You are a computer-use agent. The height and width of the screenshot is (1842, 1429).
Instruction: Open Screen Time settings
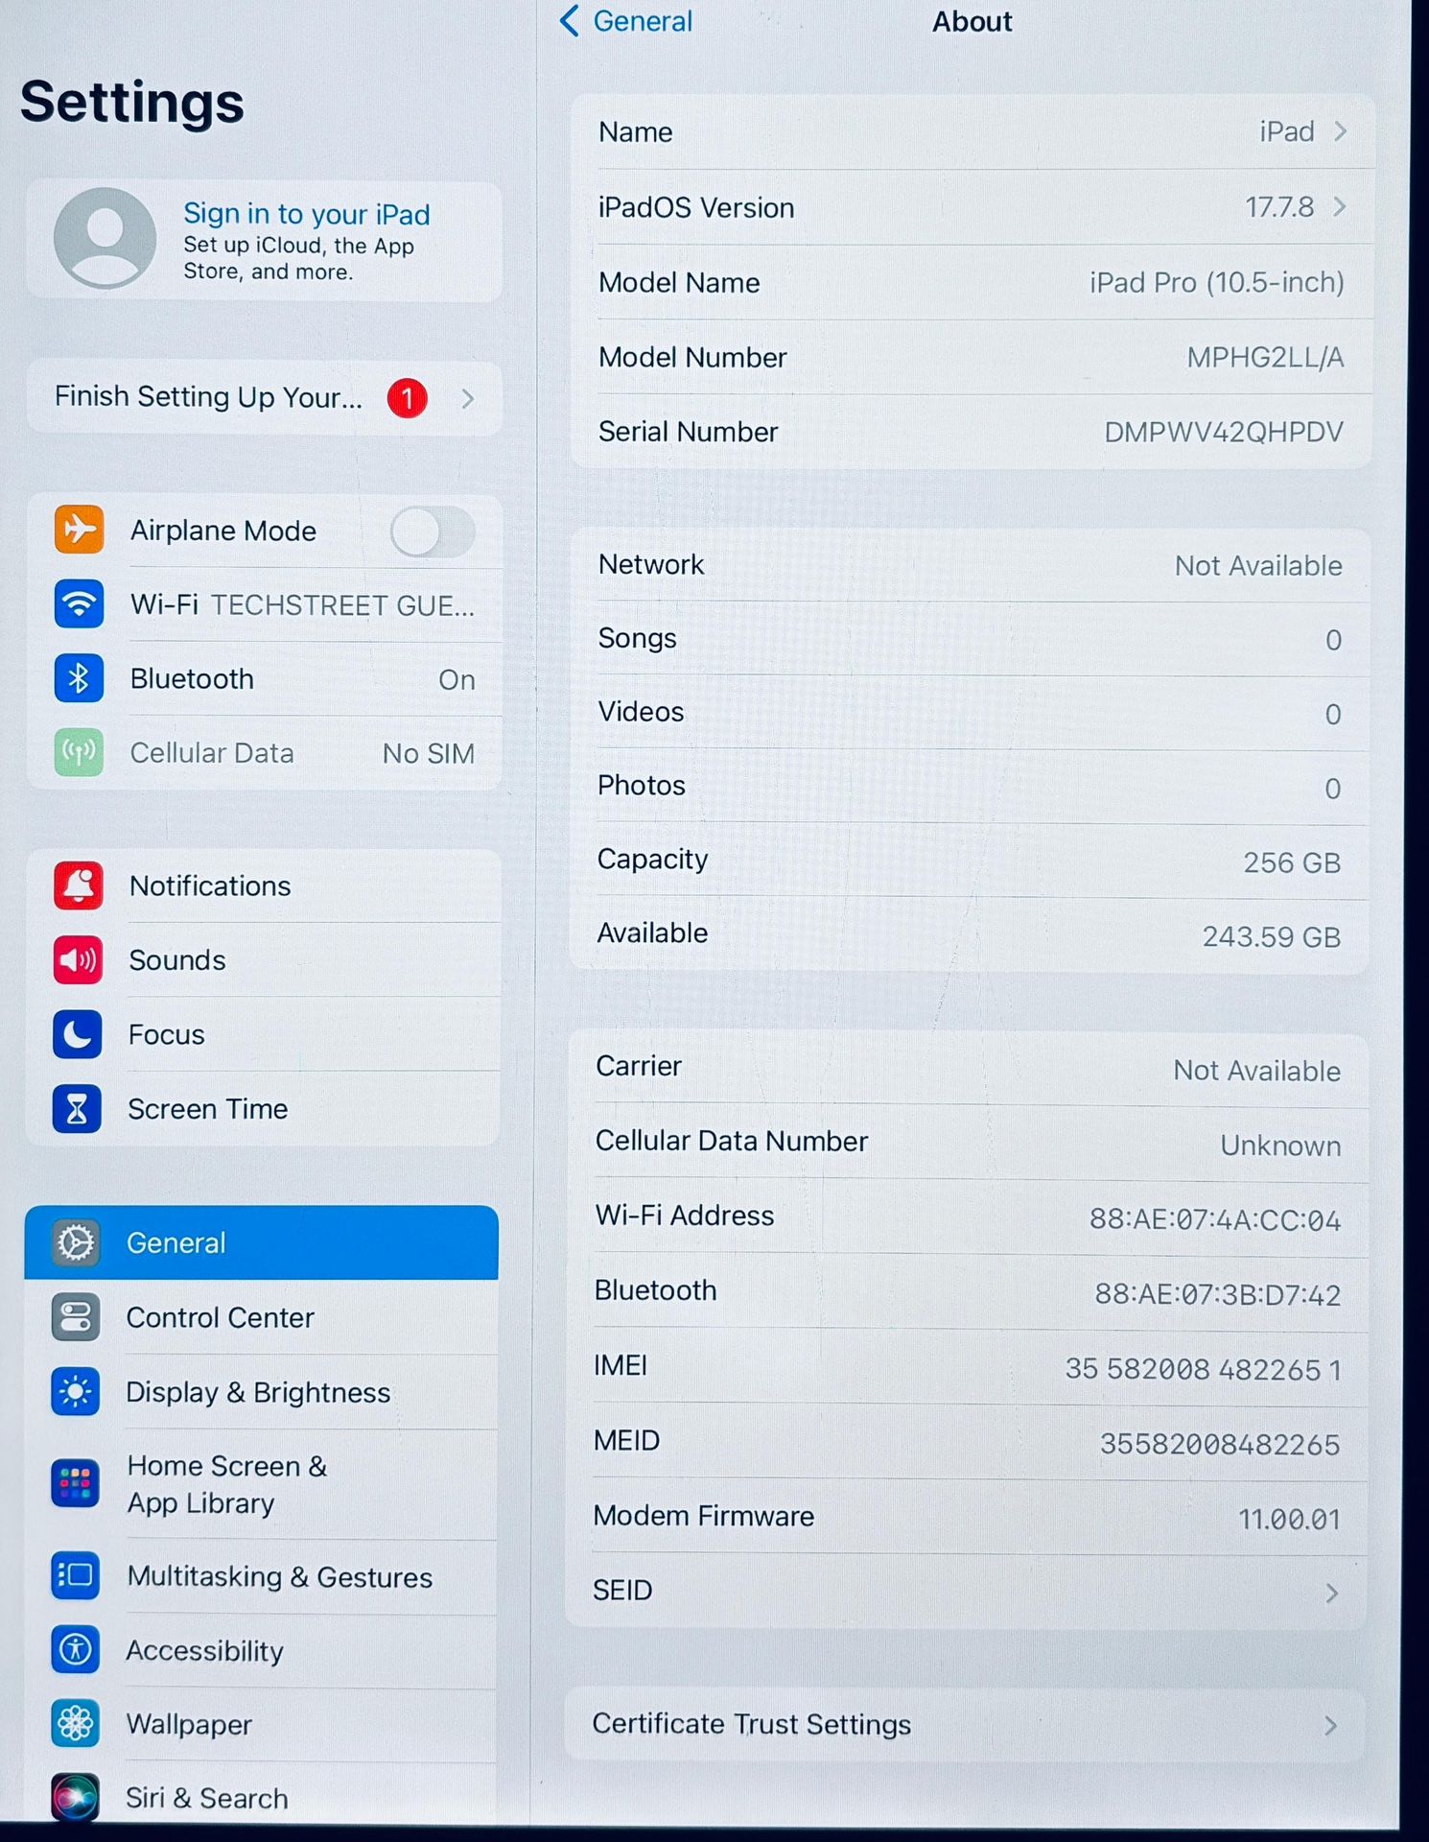click(263, 1109)
